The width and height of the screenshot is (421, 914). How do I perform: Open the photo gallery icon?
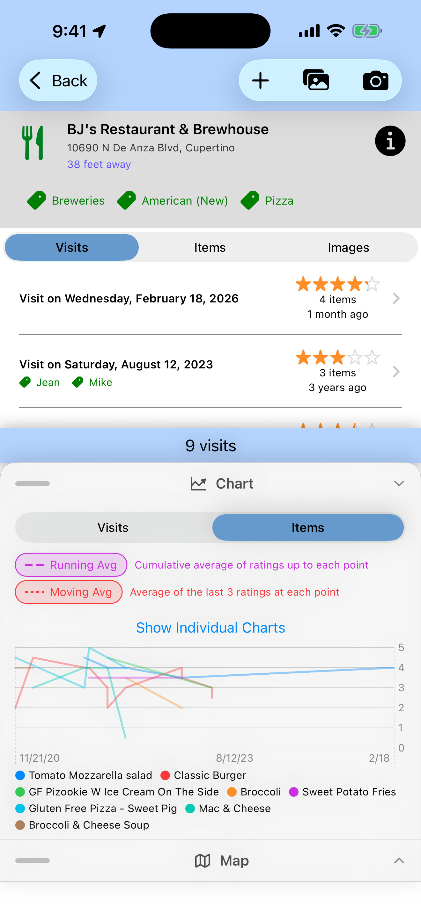pyautogui.click(x=316, y=81)
